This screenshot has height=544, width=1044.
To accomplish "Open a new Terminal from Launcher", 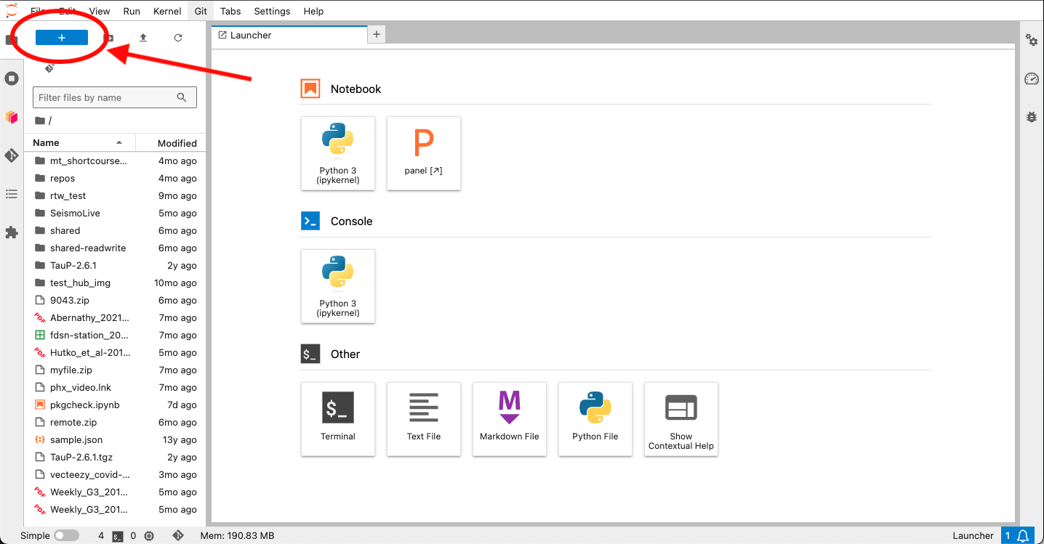I will tap(338, 419).
